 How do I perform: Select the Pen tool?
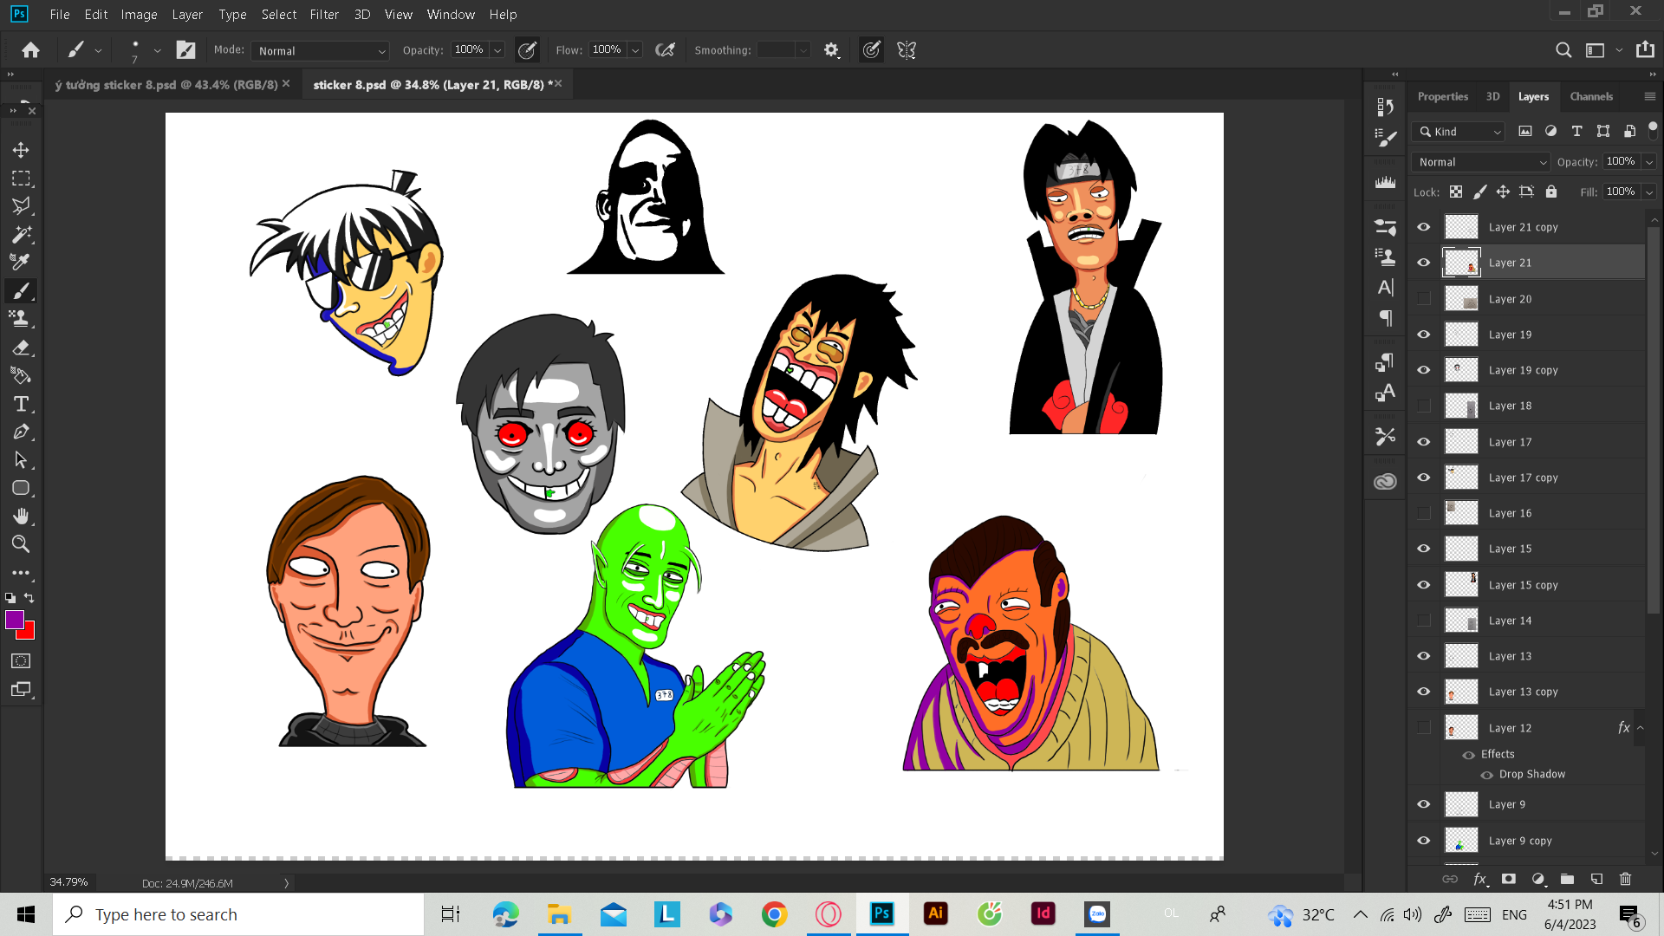[x=21, y=432]
